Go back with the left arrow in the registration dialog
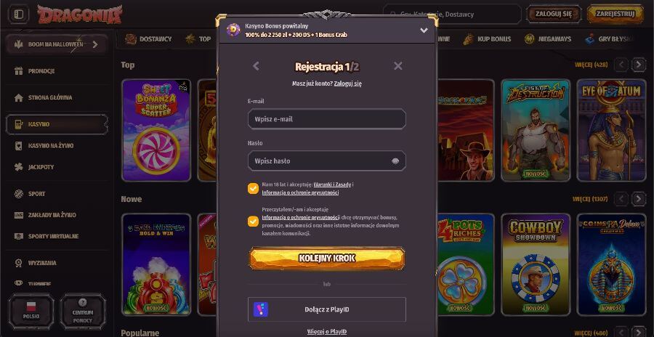The image size is (654, 337). tap(256, 66)
